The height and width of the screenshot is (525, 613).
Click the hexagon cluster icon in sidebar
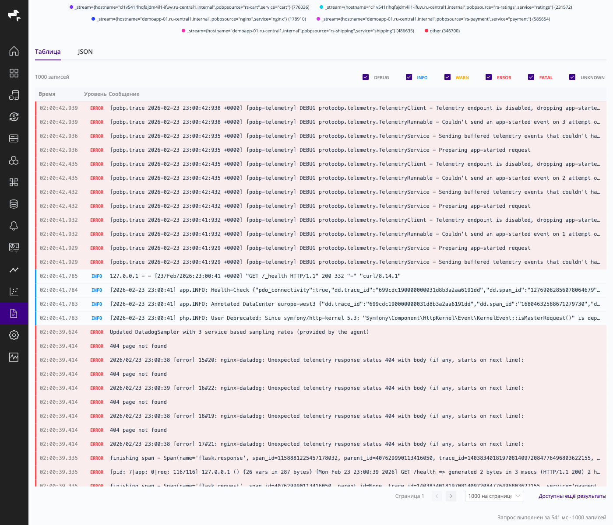point(14,160)
